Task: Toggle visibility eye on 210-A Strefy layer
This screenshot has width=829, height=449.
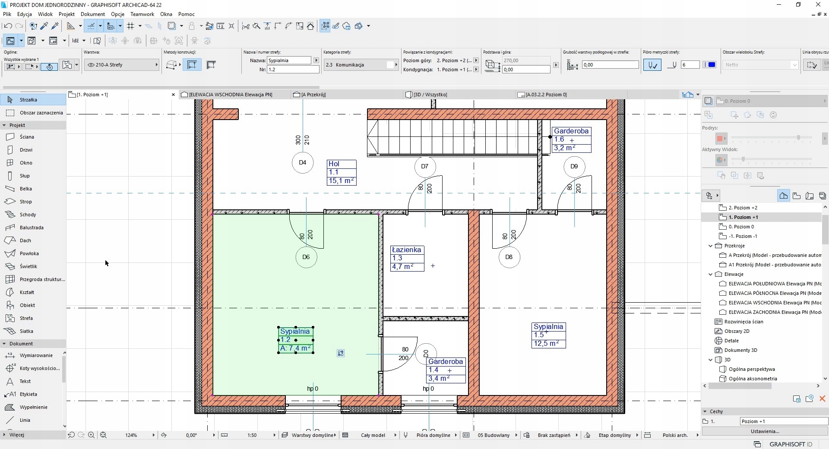Action: pos(91,65)
